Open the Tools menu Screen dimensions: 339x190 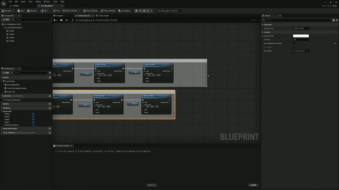tap(55, 2)
